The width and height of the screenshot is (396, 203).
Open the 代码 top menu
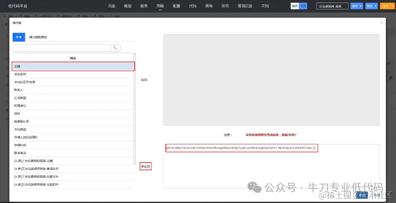click(x=193, y=6)
